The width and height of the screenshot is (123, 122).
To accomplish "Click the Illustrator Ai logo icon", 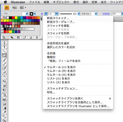I will [7, 7].
